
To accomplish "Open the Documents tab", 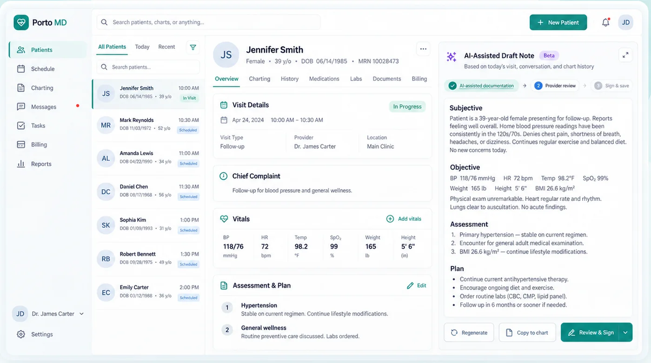I will point(387,79).
